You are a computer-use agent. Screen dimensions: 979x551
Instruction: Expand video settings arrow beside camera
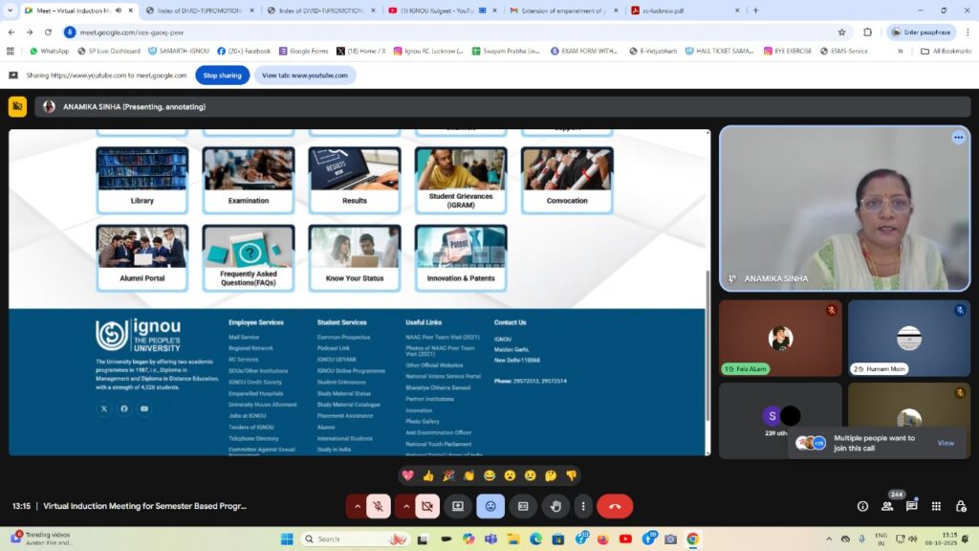(x=405, y=506)
